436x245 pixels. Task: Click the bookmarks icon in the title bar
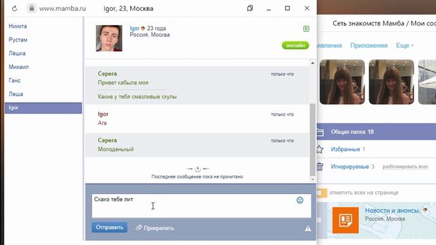[x=250, y=8]
